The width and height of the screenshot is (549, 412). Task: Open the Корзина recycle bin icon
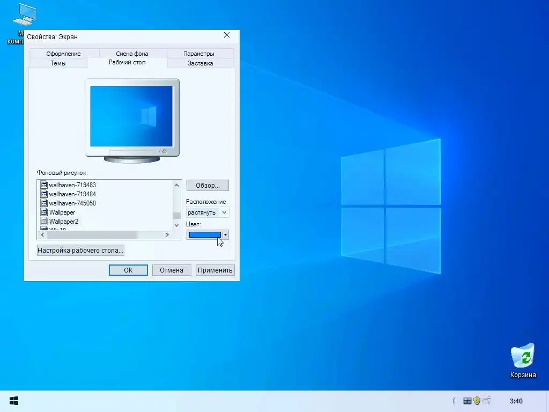click(523, 360)
